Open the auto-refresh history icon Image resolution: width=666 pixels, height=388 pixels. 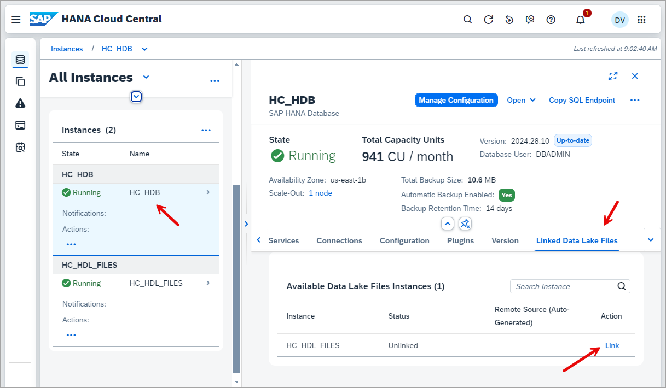[509, 20]
